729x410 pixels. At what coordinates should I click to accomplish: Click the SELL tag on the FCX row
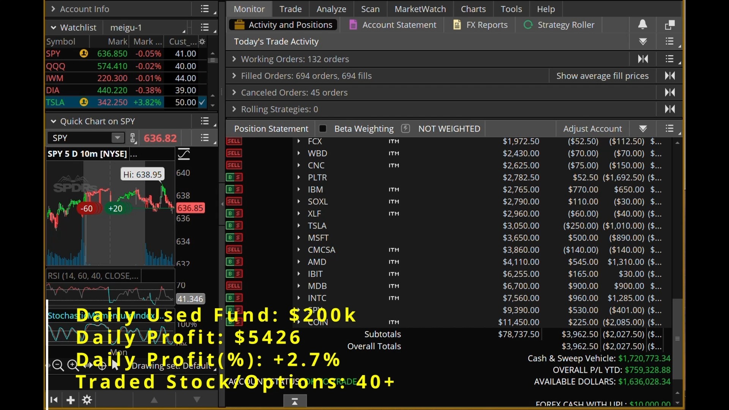click(x=234, y=141)
